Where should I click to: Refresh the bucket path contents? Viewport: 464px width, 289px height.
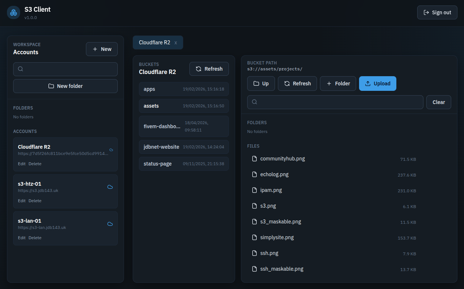297,84
